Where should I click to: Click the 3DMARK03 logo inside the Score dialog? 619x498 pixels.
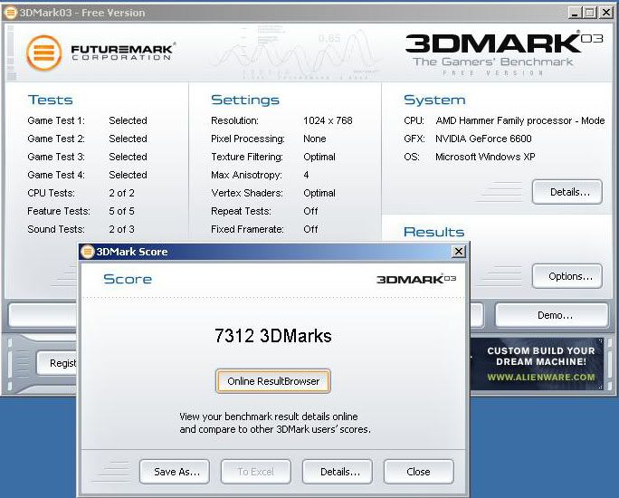point(415,279)
